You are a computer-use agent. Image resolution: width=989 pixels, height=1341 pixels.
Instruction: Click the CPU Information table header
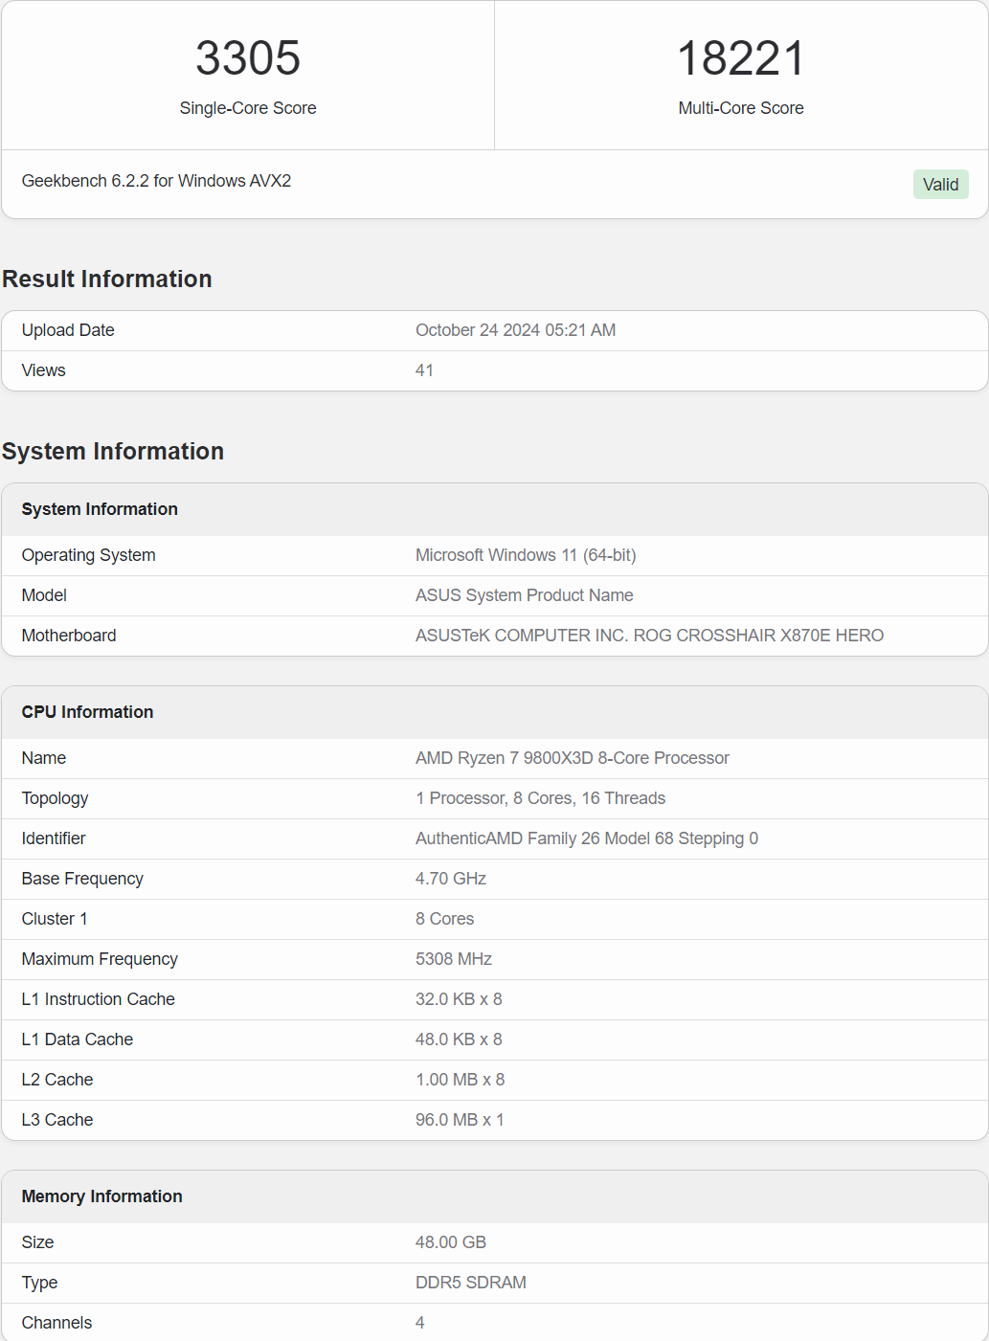tap(87, 712)
